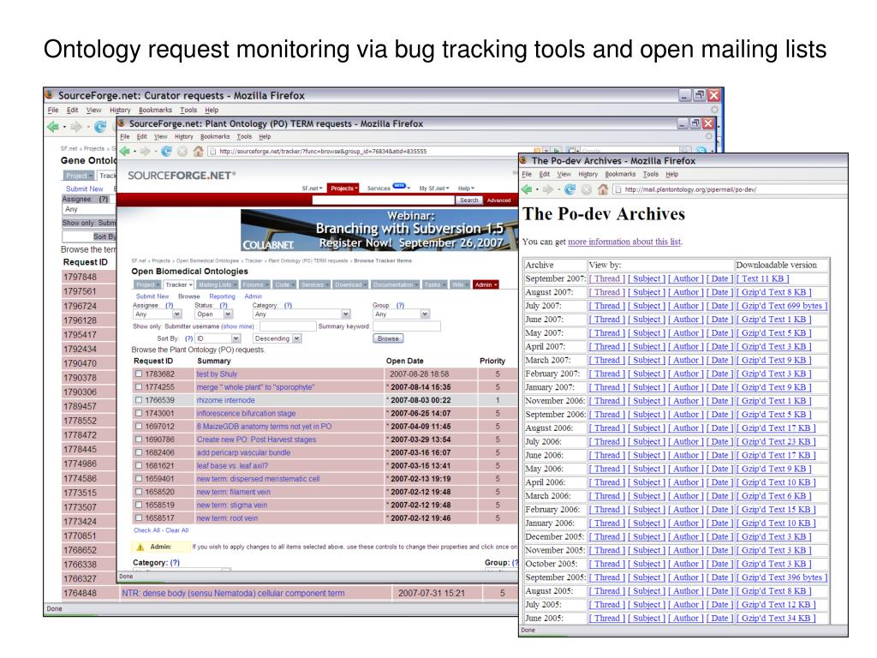Check the box for request 1690786
877x658 pixels.
pos(139,440)
